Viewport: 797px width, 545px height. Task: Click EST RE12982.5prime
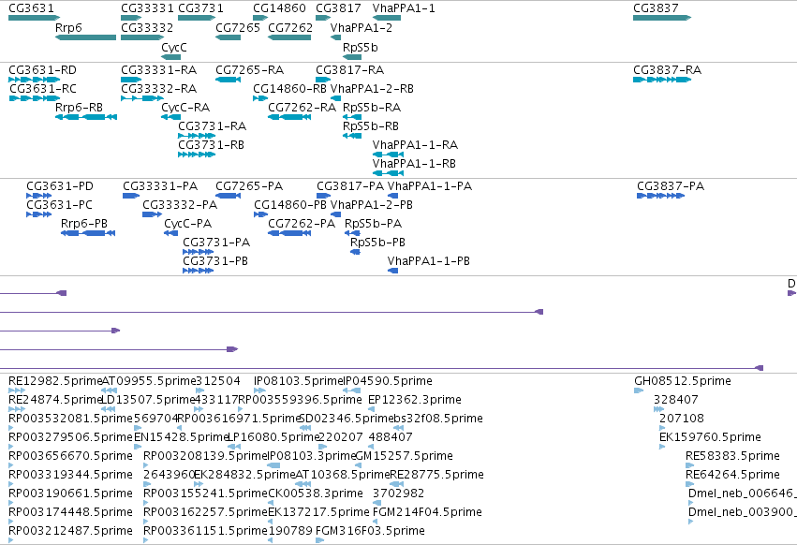coord(55,381)
